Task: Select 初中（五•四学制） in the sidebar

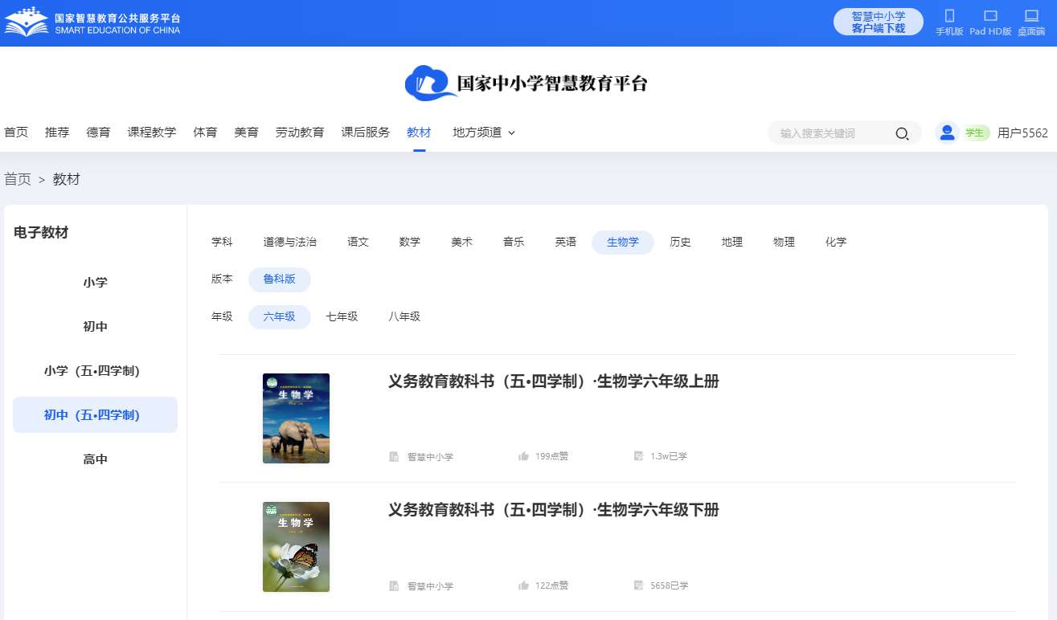Action: 95,415
